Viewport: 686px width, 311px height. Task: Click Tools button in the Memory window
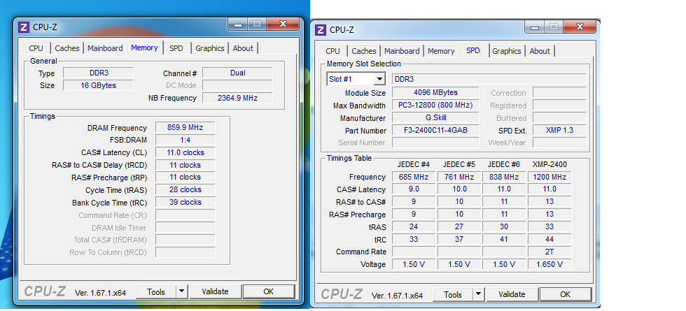[x=155, y=292]
